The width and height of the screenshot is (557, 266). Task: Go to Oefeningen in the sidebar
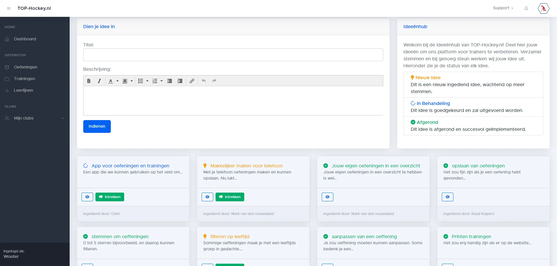26,67
